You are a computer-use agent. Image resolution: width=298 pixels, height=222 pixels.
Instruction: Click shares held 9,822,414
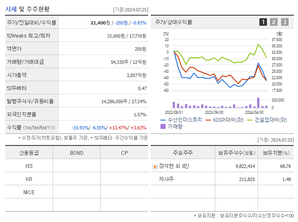click(x=245, y=166)
